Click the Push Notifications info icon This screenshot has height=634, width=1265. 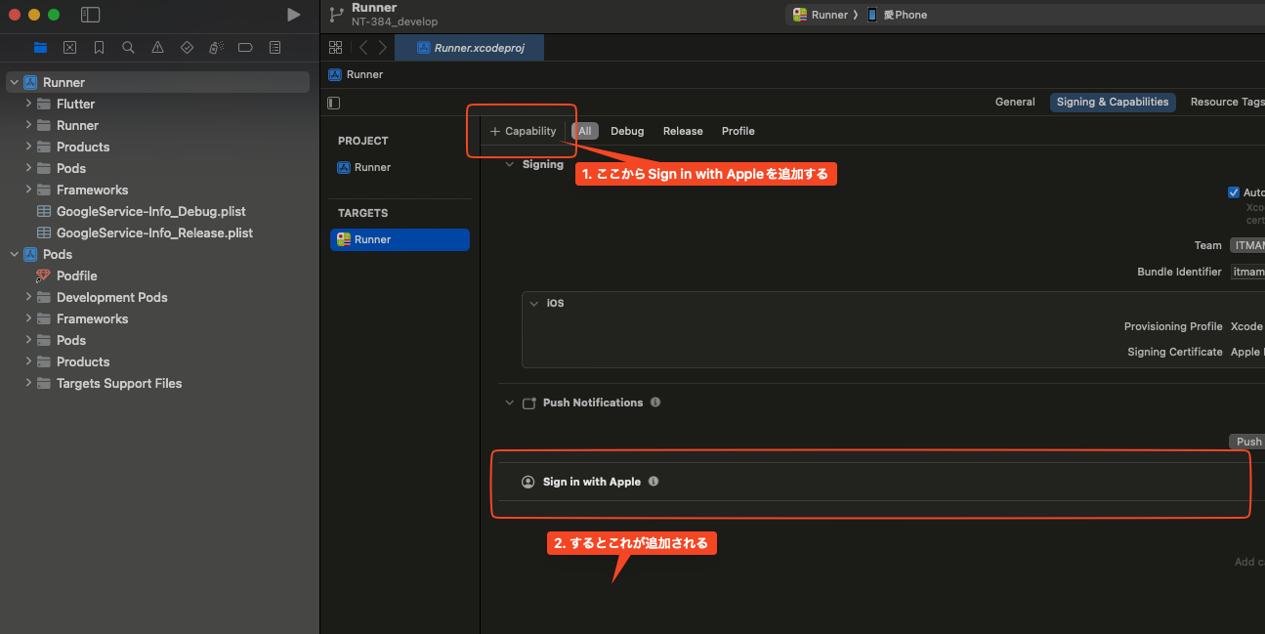[x=655, y=402]
